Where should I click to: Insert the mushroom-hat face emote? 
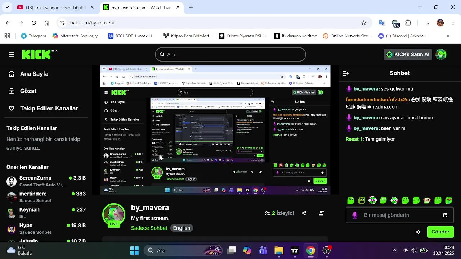427,200
